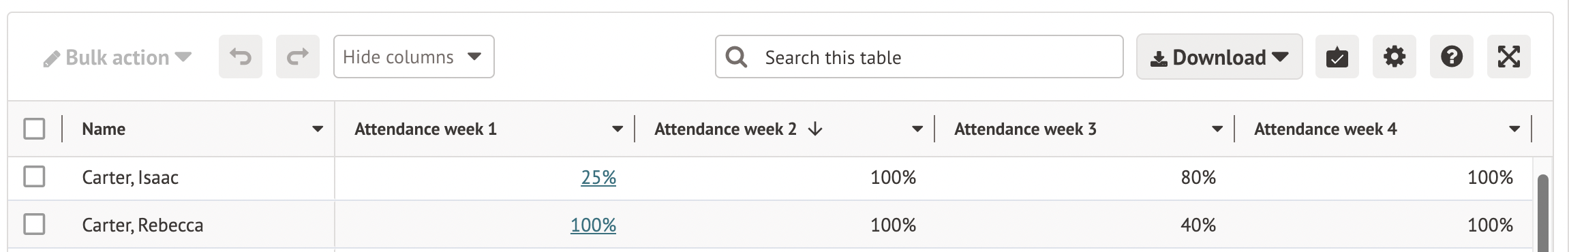Open the 100% link for Carter, Rebecca

coord(593,225)
